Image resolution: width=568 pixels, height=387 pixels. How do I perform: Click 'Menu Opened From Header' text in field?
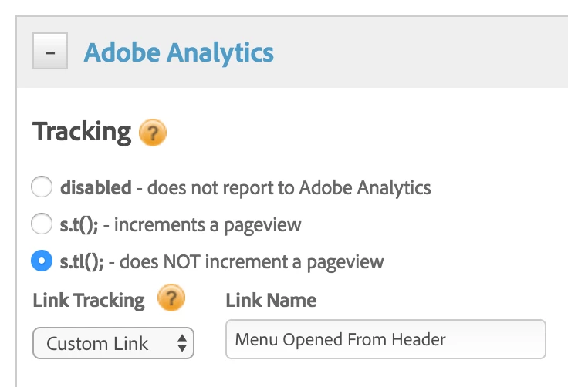click(x=340, y=339)
